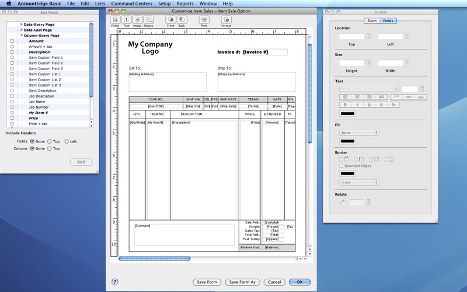This screenshot has width=467, height=292.
Task: Click the Size Width stepper
Action: [407, 62]
